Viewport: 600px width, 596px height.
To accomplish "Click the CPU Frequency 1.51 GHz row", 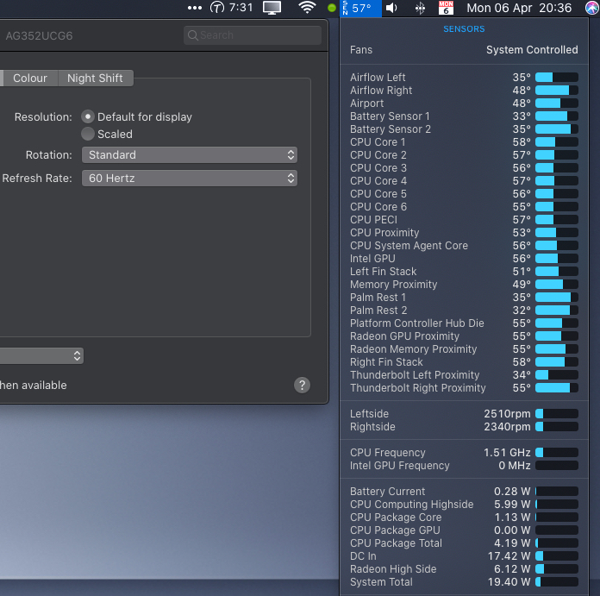I will tap(464, 453).
